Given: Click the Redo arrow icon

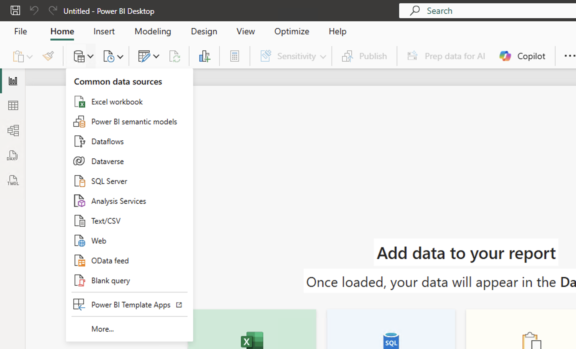Looking at the screenshot, I should (53, 11).
